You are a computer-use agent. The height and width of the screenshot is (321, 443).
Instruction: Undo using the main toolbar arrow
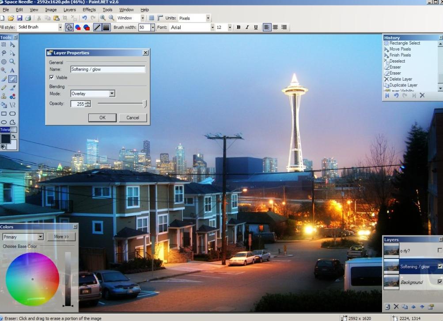tap(84, 18)
